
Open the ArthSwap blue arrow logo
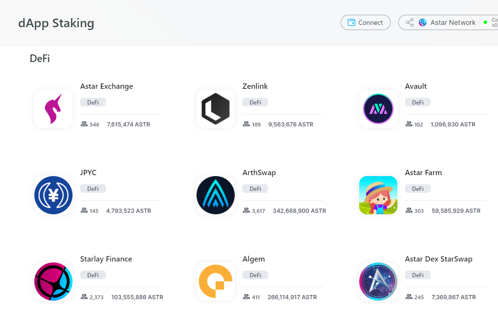216,195
